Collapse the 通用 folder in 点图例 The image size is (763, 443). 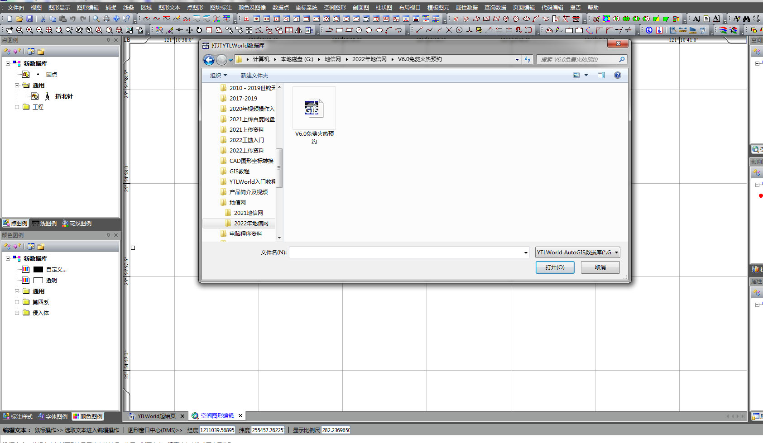coord(17,85)
